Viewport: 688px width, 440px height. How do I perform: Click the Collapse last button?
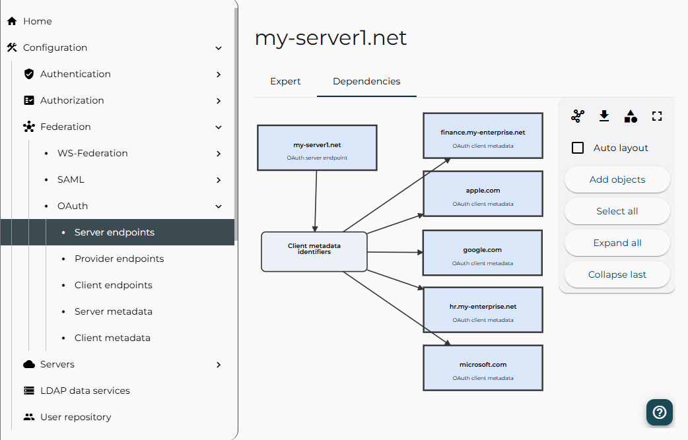pos(617,274)
